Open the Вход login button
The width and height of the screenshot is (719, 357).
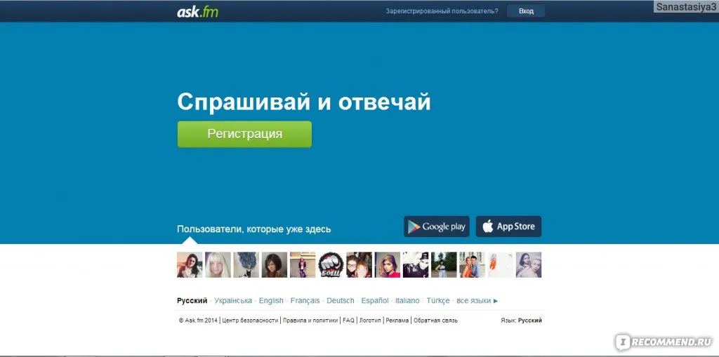(x=526, y=11)
